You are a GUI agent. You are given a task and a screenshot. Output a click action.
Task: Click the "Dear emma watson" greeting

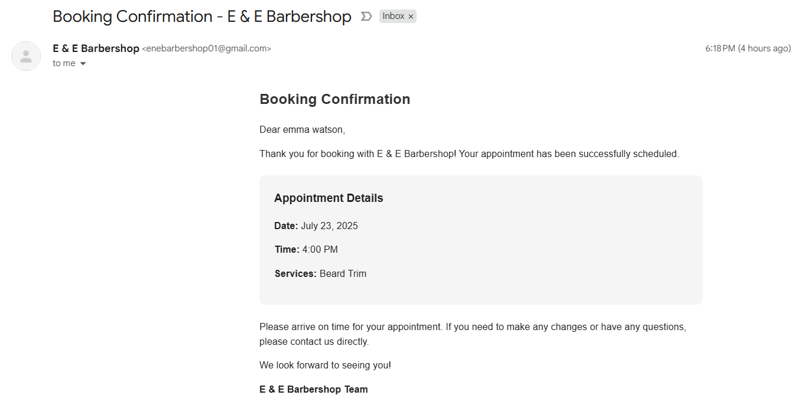pyautogui.click(x=302, y=129)
